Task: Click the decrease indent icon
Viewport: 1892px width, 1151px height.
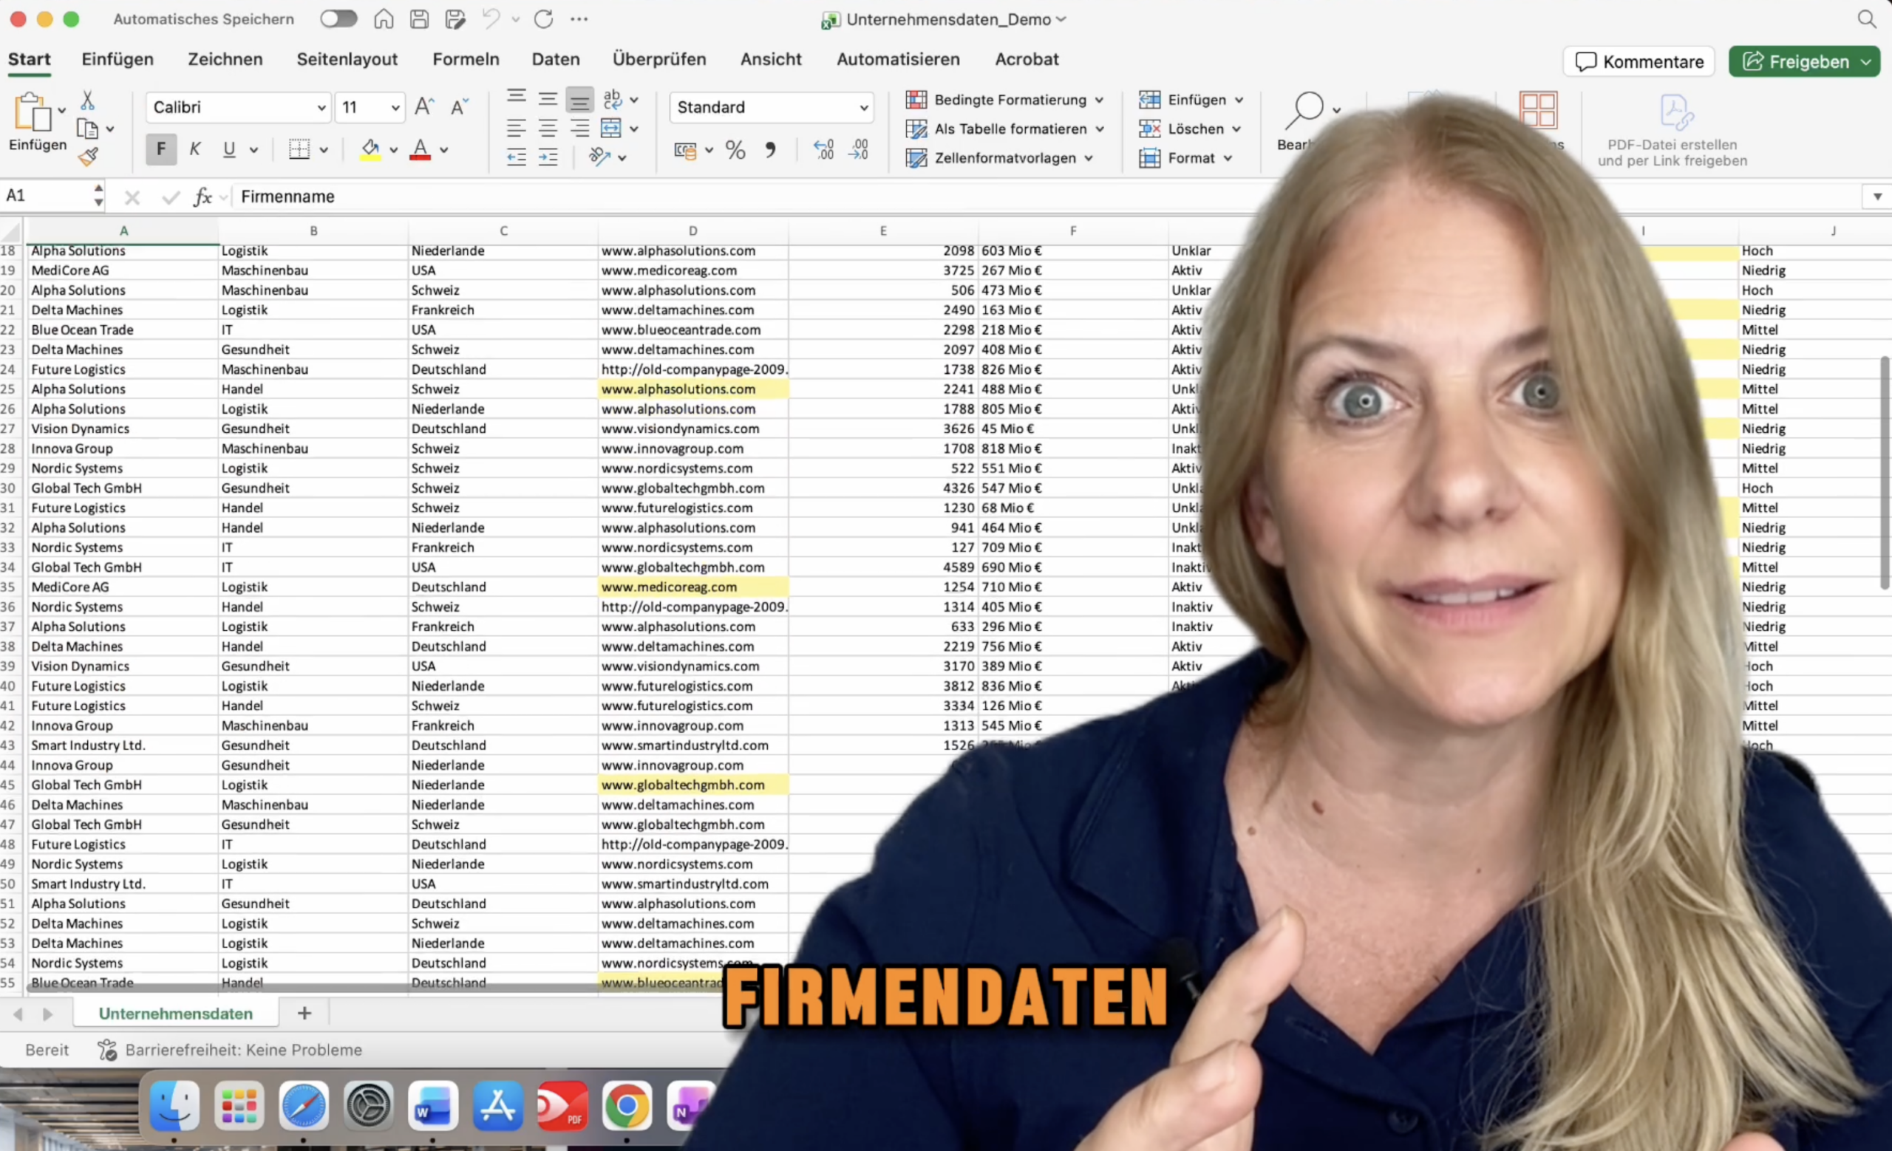Action: pyautogui.click(x=517, y=157)
